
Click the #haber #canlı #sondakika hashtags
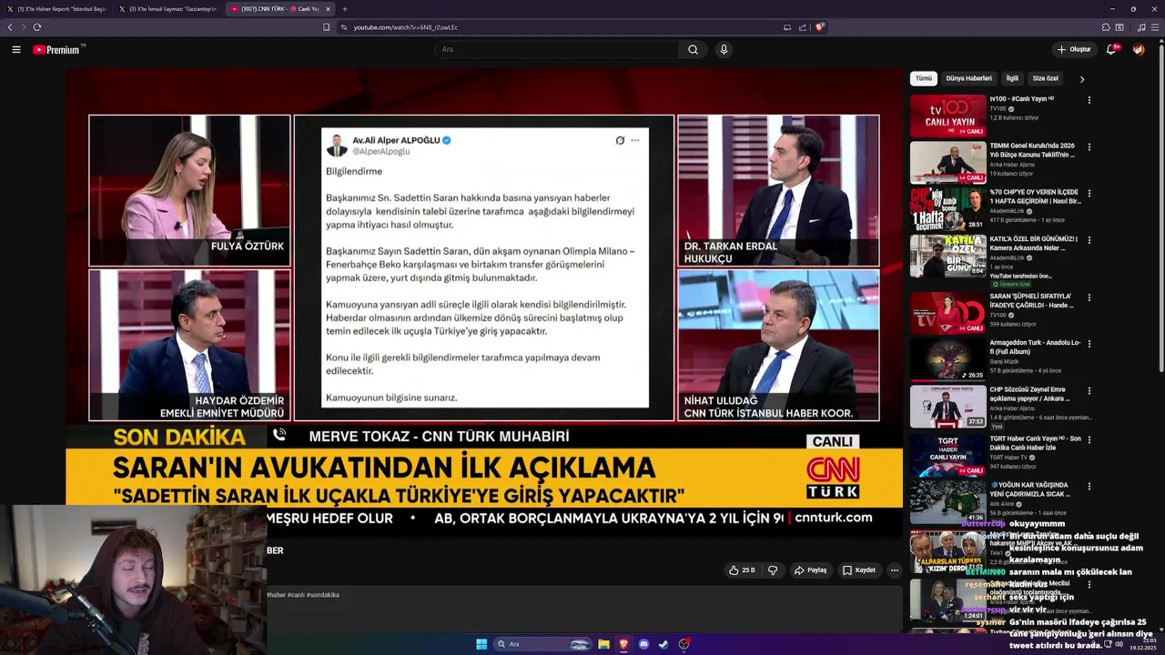click(x=303, y=595)
